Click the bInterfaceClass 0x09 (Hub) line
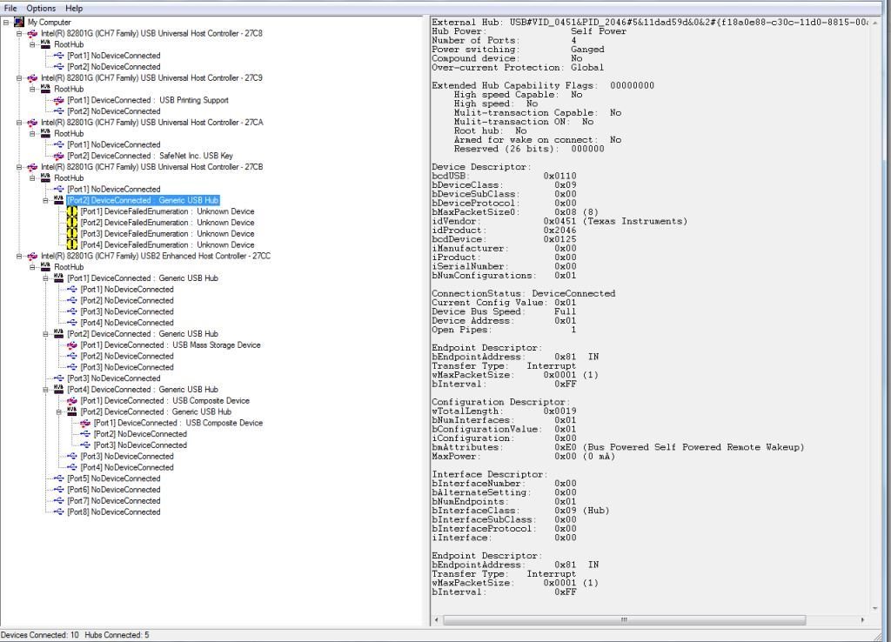The width and height of the screenshot is (891, 642). click(x=520, y=510)
